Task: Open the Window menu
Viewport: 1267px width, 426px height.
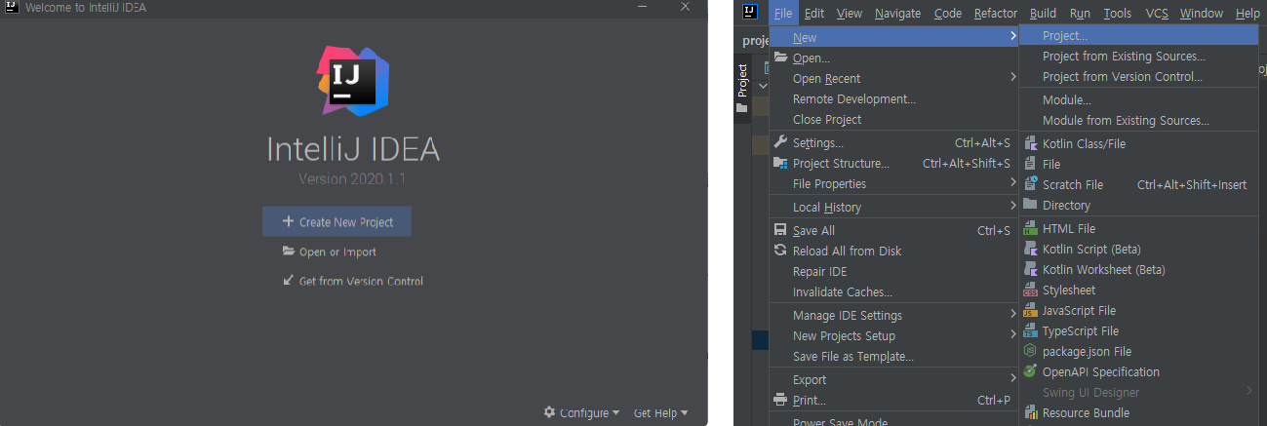Action: click(x=1201, y=13)
